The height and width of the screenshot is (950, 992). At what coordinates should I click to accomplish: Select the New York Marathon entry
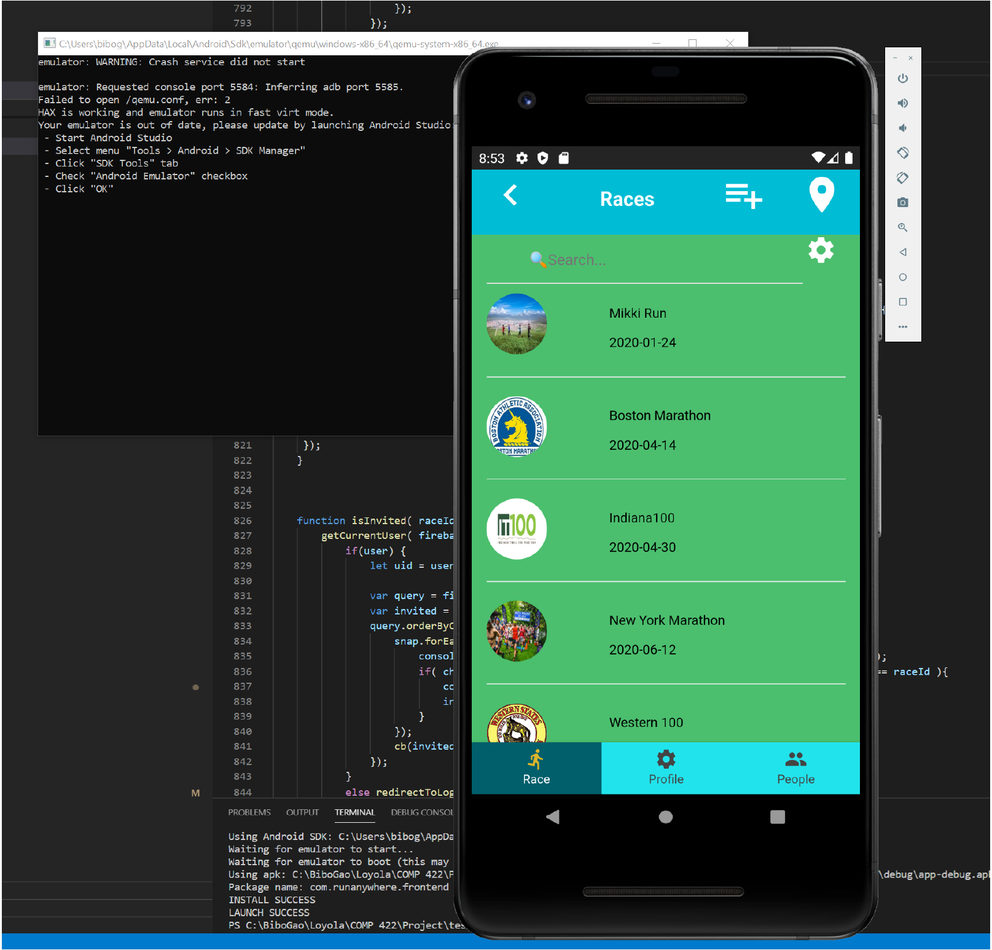click(666, 633)
